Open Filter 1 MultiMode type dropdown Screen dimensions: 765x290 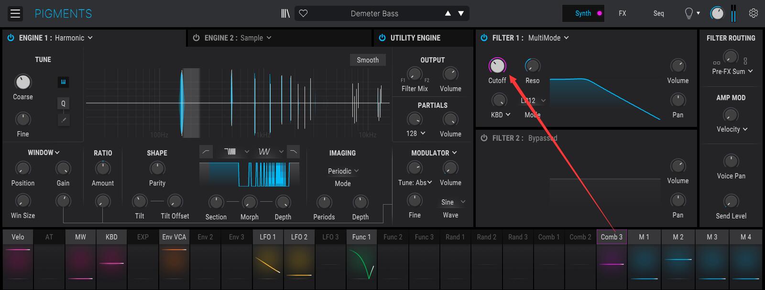[548, 38]
